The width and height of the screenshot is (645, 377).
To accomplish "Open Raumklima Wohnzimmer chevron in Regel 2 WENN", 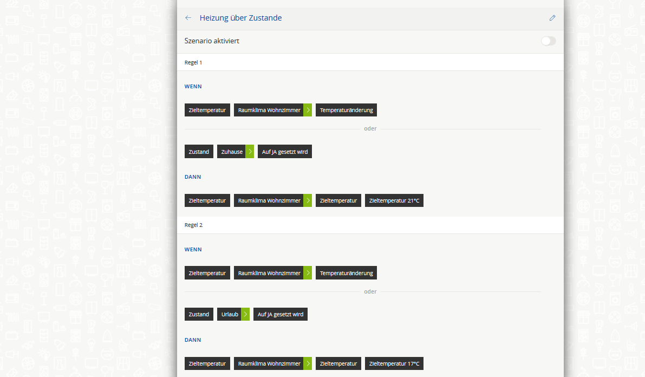I will click(308, 273).
